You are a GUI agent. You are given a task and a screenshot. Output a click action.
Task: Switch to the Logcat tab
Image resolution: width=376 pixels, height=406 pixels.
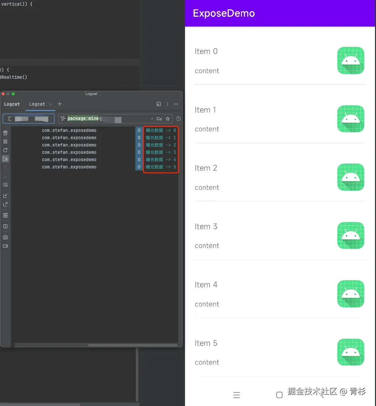click(x=37, y=104)
